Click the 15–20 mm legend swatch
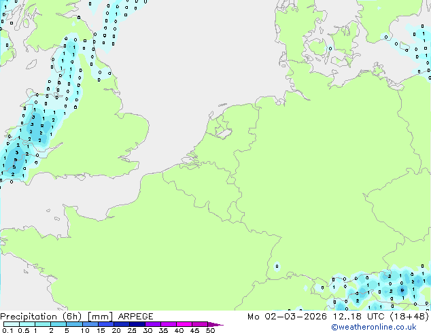431x333 pixels. pyautogui.click(x=106, y=324)
